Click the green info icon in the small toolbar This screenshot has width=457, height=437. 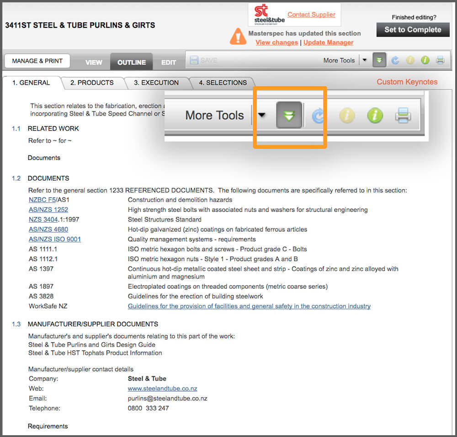tap(425, 60)
